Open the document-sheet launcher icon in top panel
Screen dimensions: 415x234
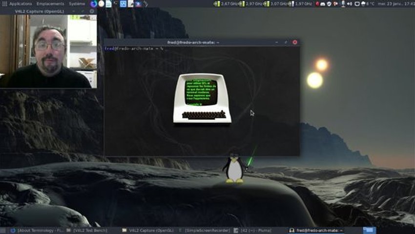(108, 4)
